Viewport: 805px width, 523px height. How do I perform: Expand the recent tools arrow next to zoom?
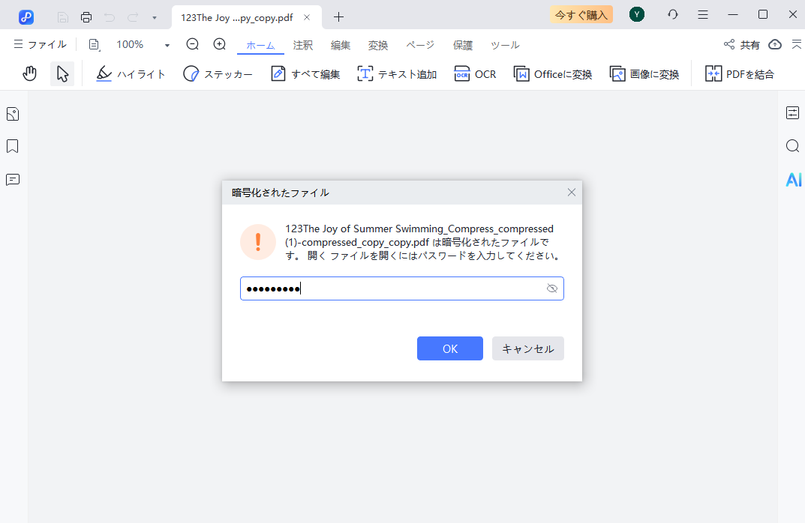click(167, 45)
